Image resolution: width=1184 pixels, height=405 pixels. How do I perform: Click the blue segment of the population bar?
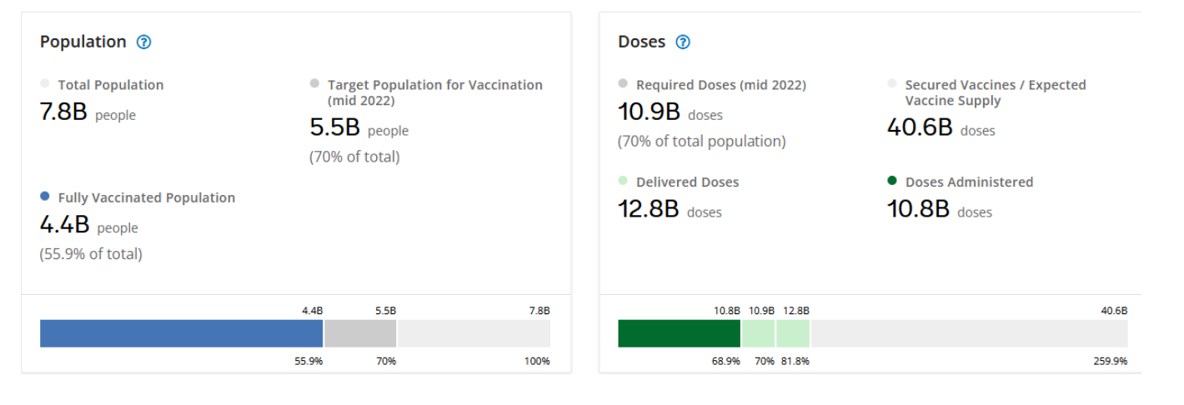(x=181, y=333)
